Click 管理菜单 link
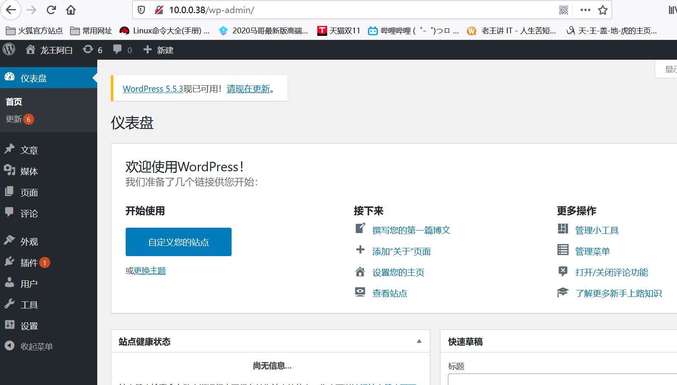Image resolution: width=677 pixels, height=385 pixels. [x=592, y=251]
